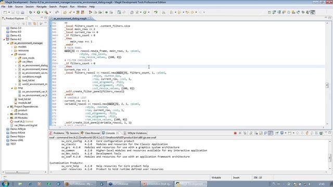Open the Navigate menu
The image size is (333, 187).
(x=42, y=7)
